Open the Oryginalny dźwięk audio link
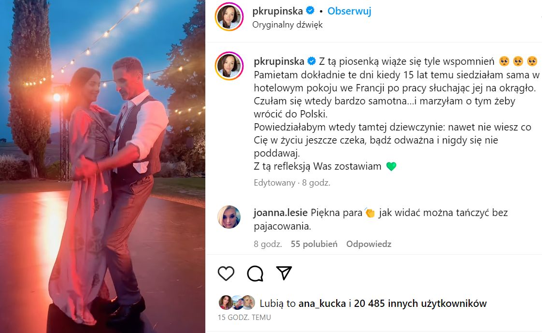The width and height of the screenshot is (542, 333). tap(287, 25)
